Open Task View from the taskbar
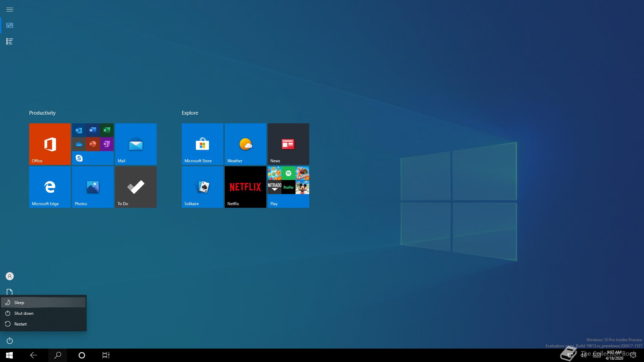 tap(106, 355)
